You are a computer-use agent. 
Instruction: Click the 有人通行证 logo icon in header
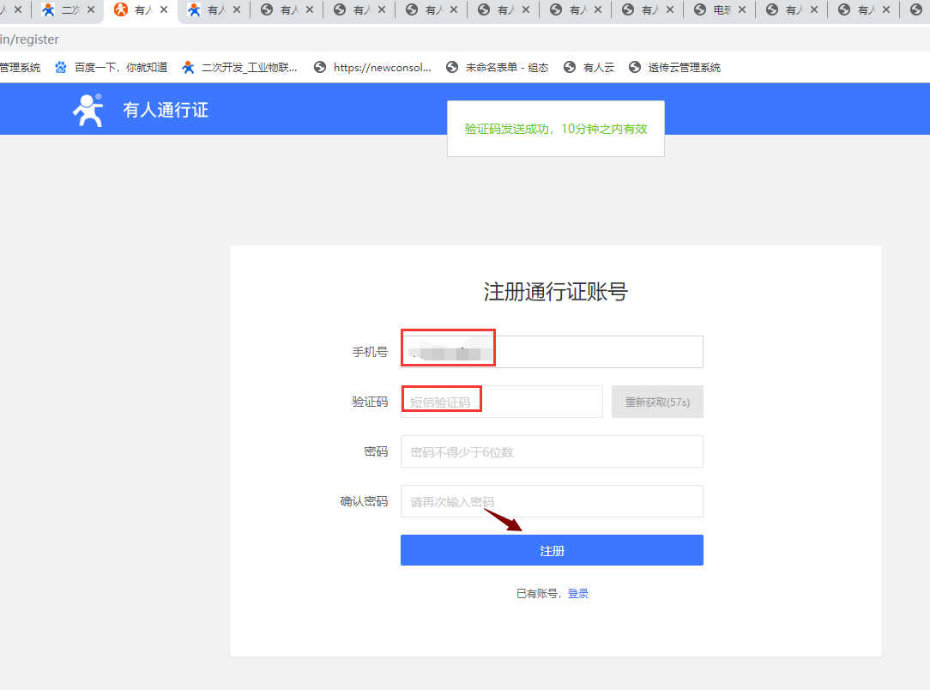(x=87, y=110)
